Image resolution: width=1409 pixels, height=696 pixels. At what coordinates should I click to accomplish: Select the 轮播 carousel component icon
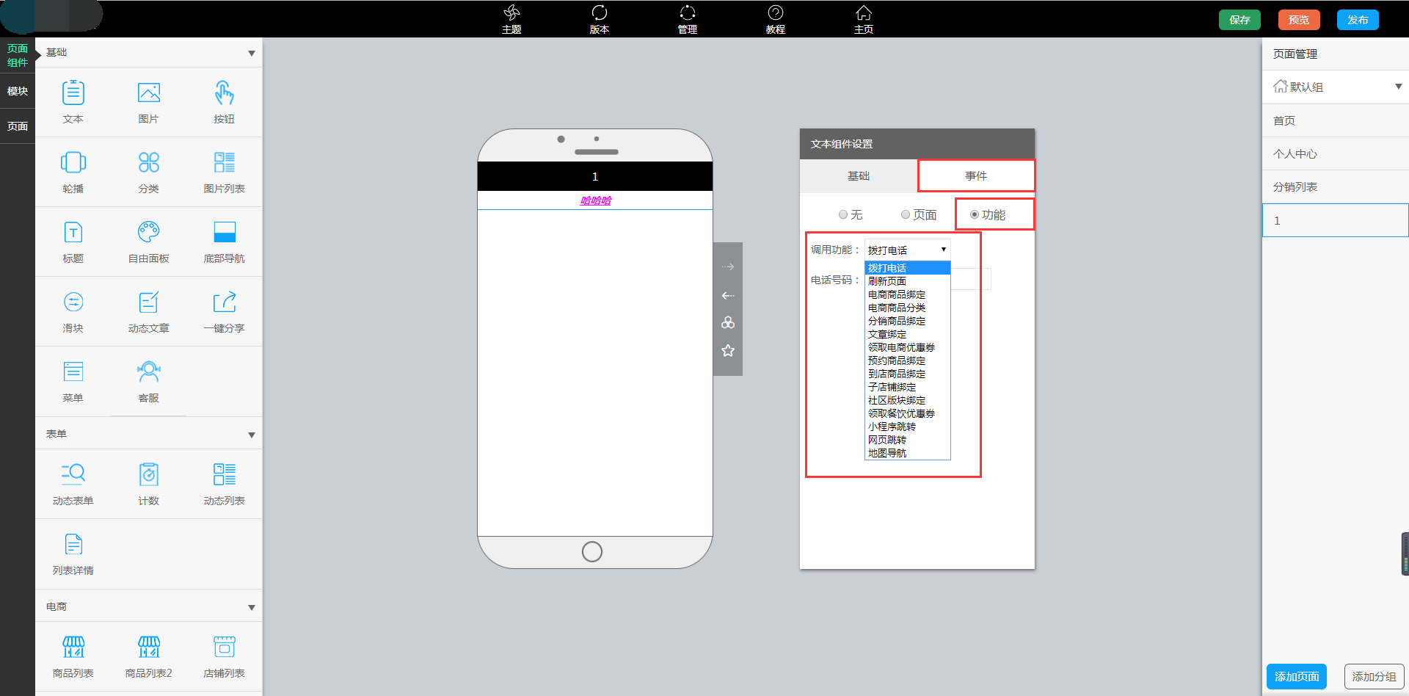[x=73, y=163]
